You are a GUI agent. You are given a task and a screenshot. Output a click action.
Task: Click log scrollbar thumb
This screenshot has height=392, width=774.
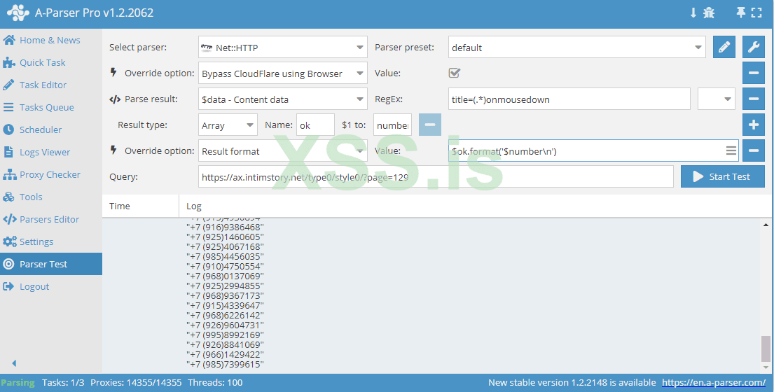coord(766,349)
